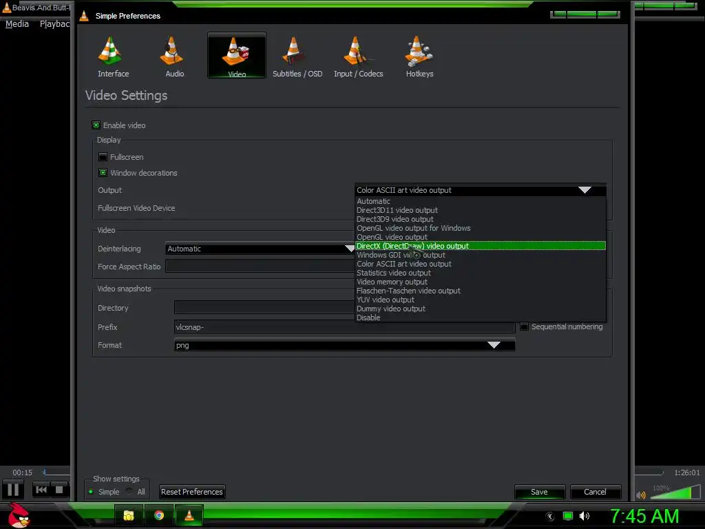Click the snapshot Prefix field
This screenshot has width=705, height=529.
(344, 327)
